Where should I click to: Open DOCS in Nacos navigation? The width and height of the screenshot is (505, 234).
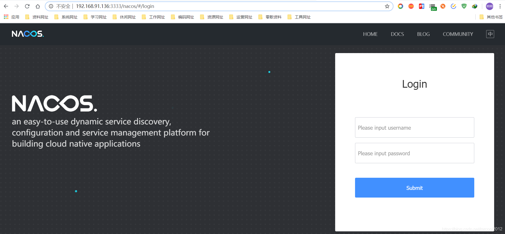(x=397, y=34)
